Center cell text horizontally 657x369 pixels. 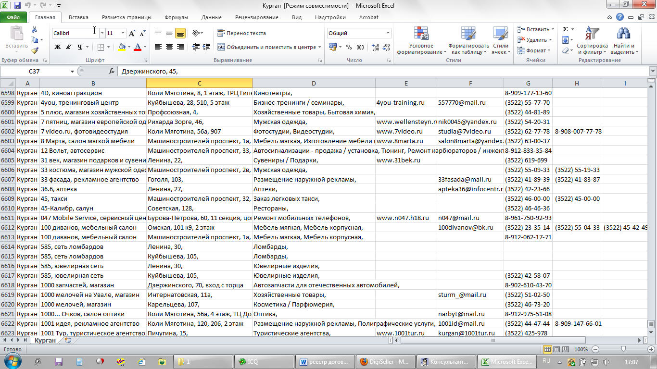click(x=169, y=47)
